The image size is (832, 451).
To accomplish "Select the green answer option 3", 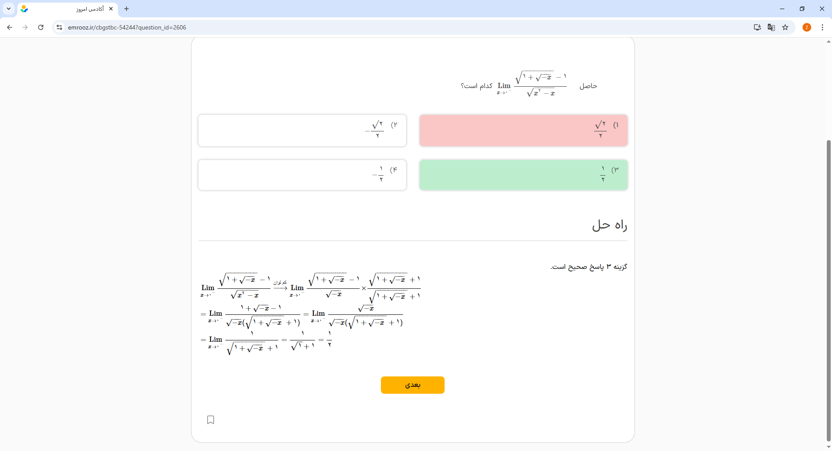I will point(523,175).
